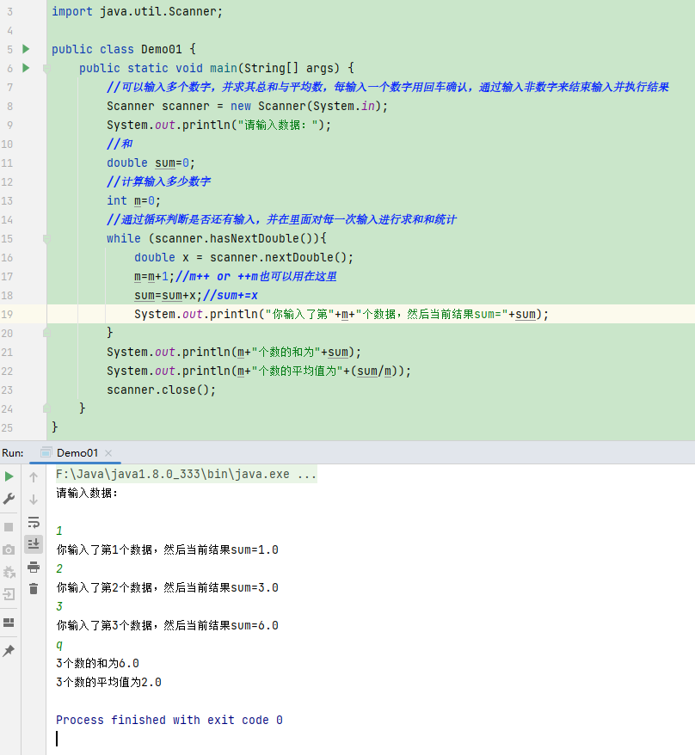Click the 'import java.util.Scanner;' line
The height and width of the screenshot is (755, 695).
(x=138, y=11)
